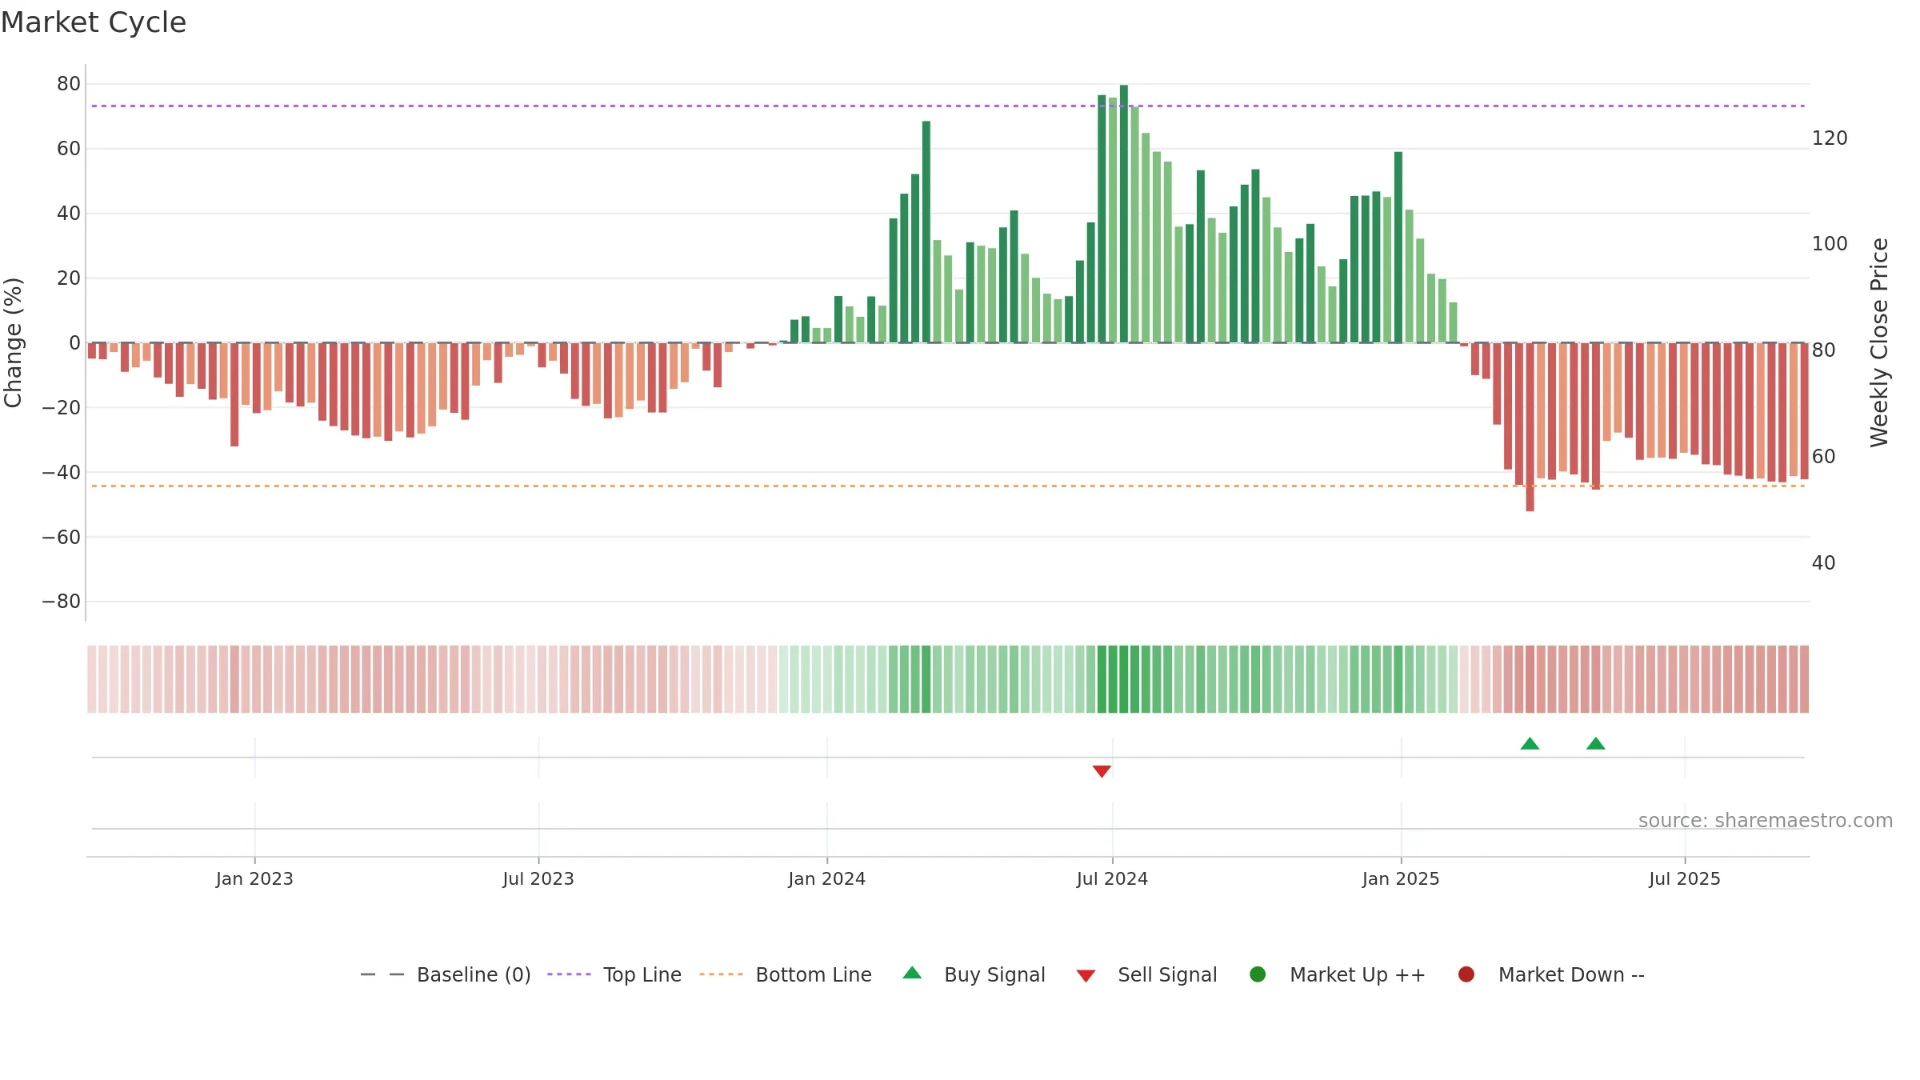This screenshot has width=1920, height=1080.
Task: Click the Jan 2023 axis label
Action: click(254, 878)
